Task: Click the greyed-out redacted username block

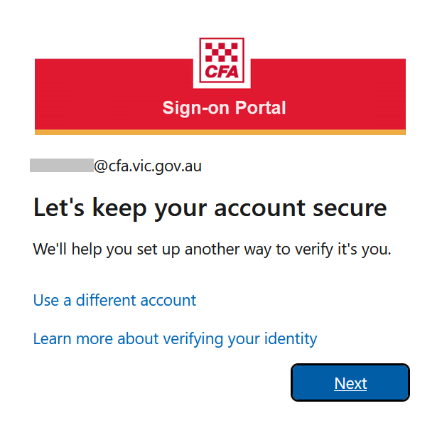Action: pyautogui.click(x=62, y=165)
